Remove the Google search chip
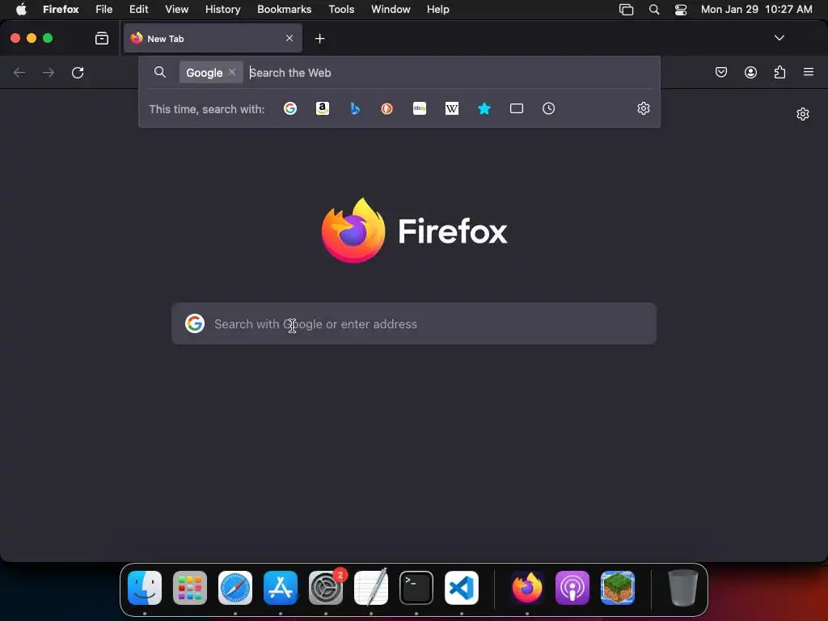828x621 pixels. pos(232,72)
